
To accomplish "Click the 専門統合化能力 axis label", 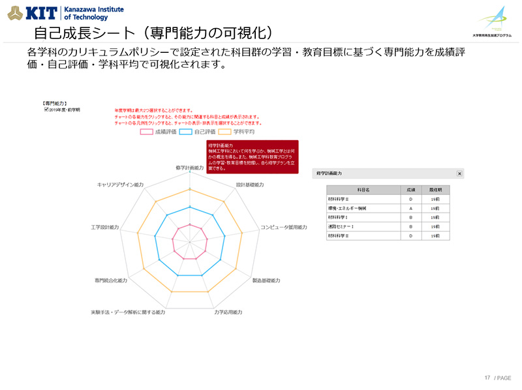I will tap(111, 280).
